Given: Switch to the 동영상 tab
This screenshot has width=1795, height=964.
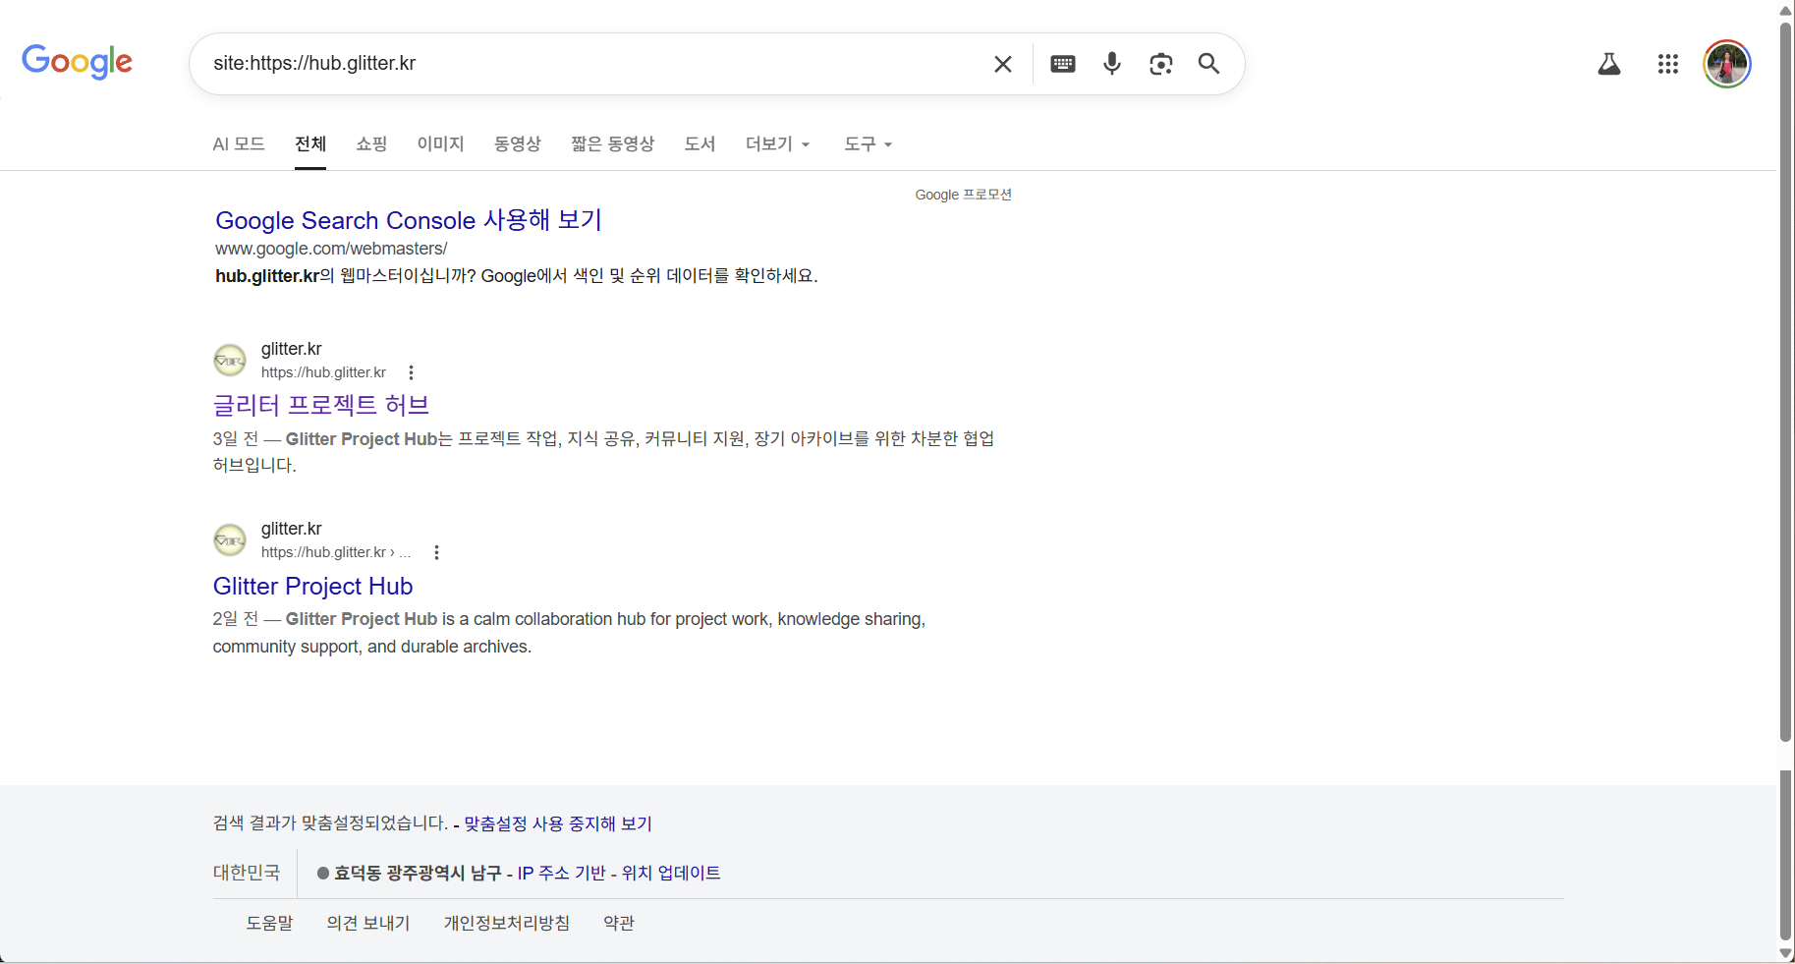Looking at the screenshot, I should pyautogui.click(x=518, y=143).
